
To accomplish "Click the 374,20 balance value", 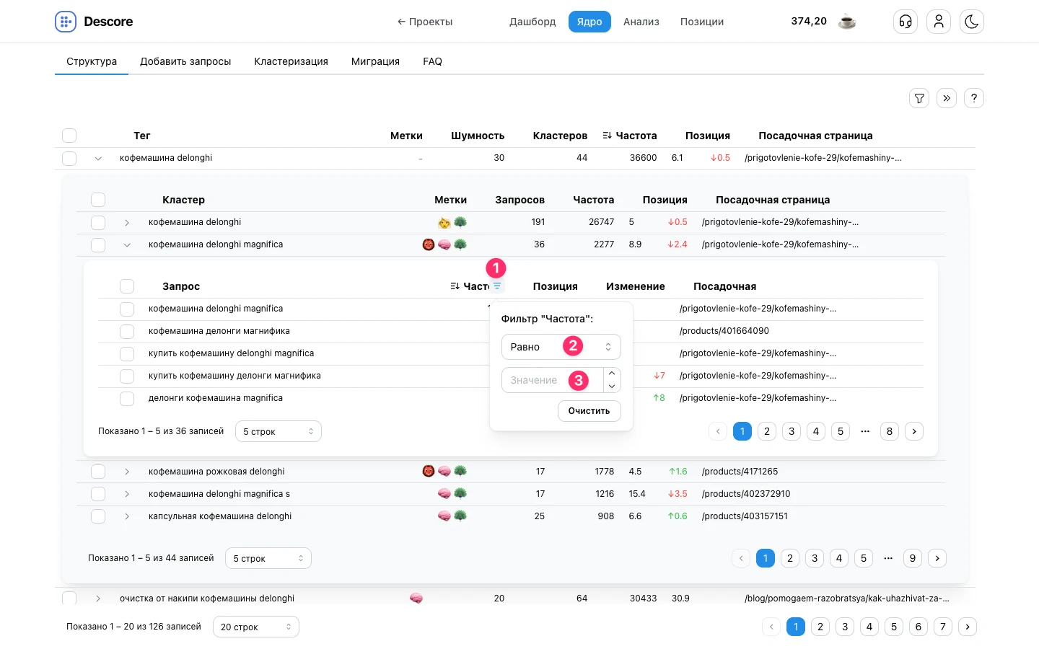I will pyautogui.click(x=809, y=21).
